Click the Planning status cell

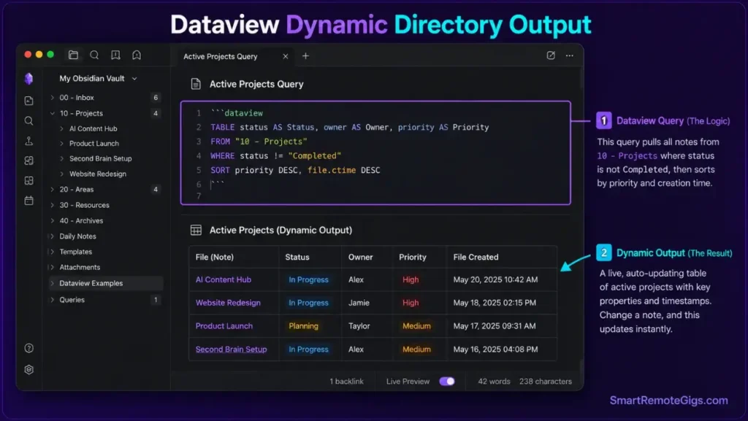tap(303, 326)
